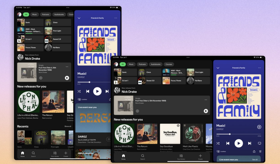Click Show all beside Recents
Viewport: 280px width, 164px height.
coord(68,126)
